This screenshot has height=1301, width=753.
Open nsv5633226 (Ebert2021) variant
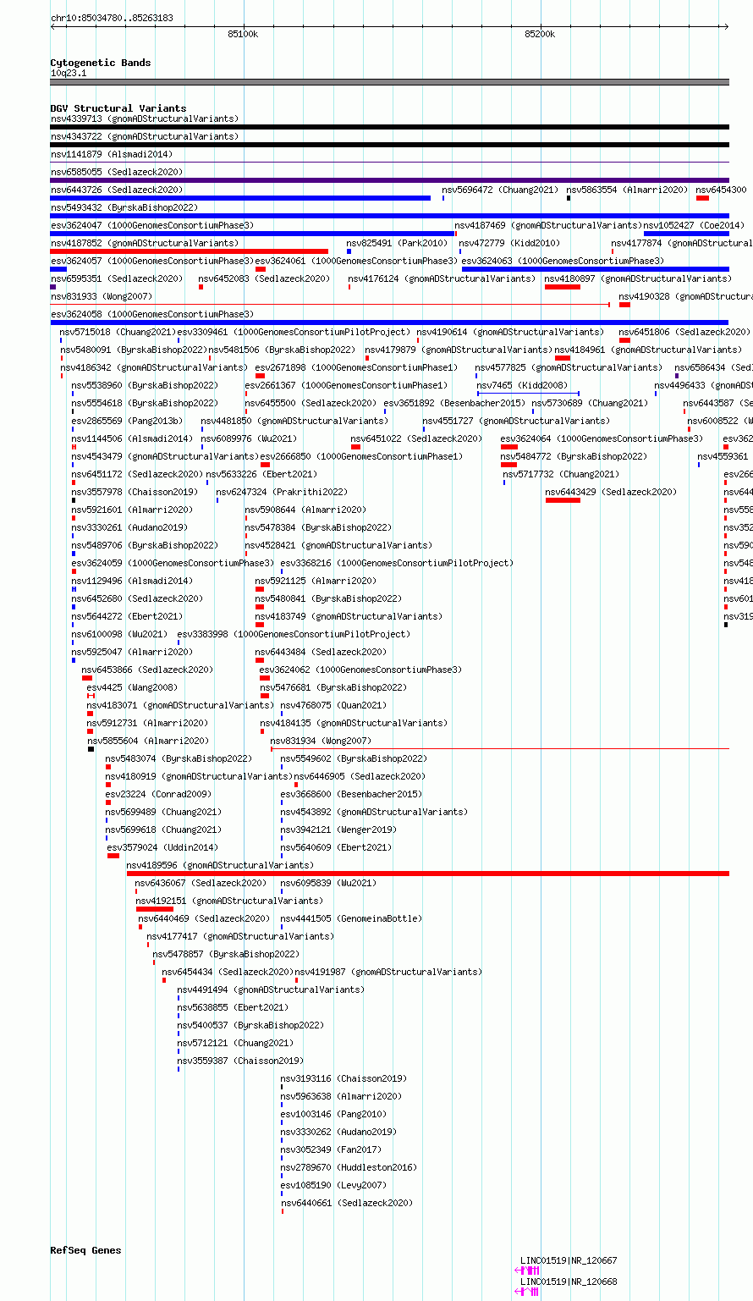coord(262,475)
